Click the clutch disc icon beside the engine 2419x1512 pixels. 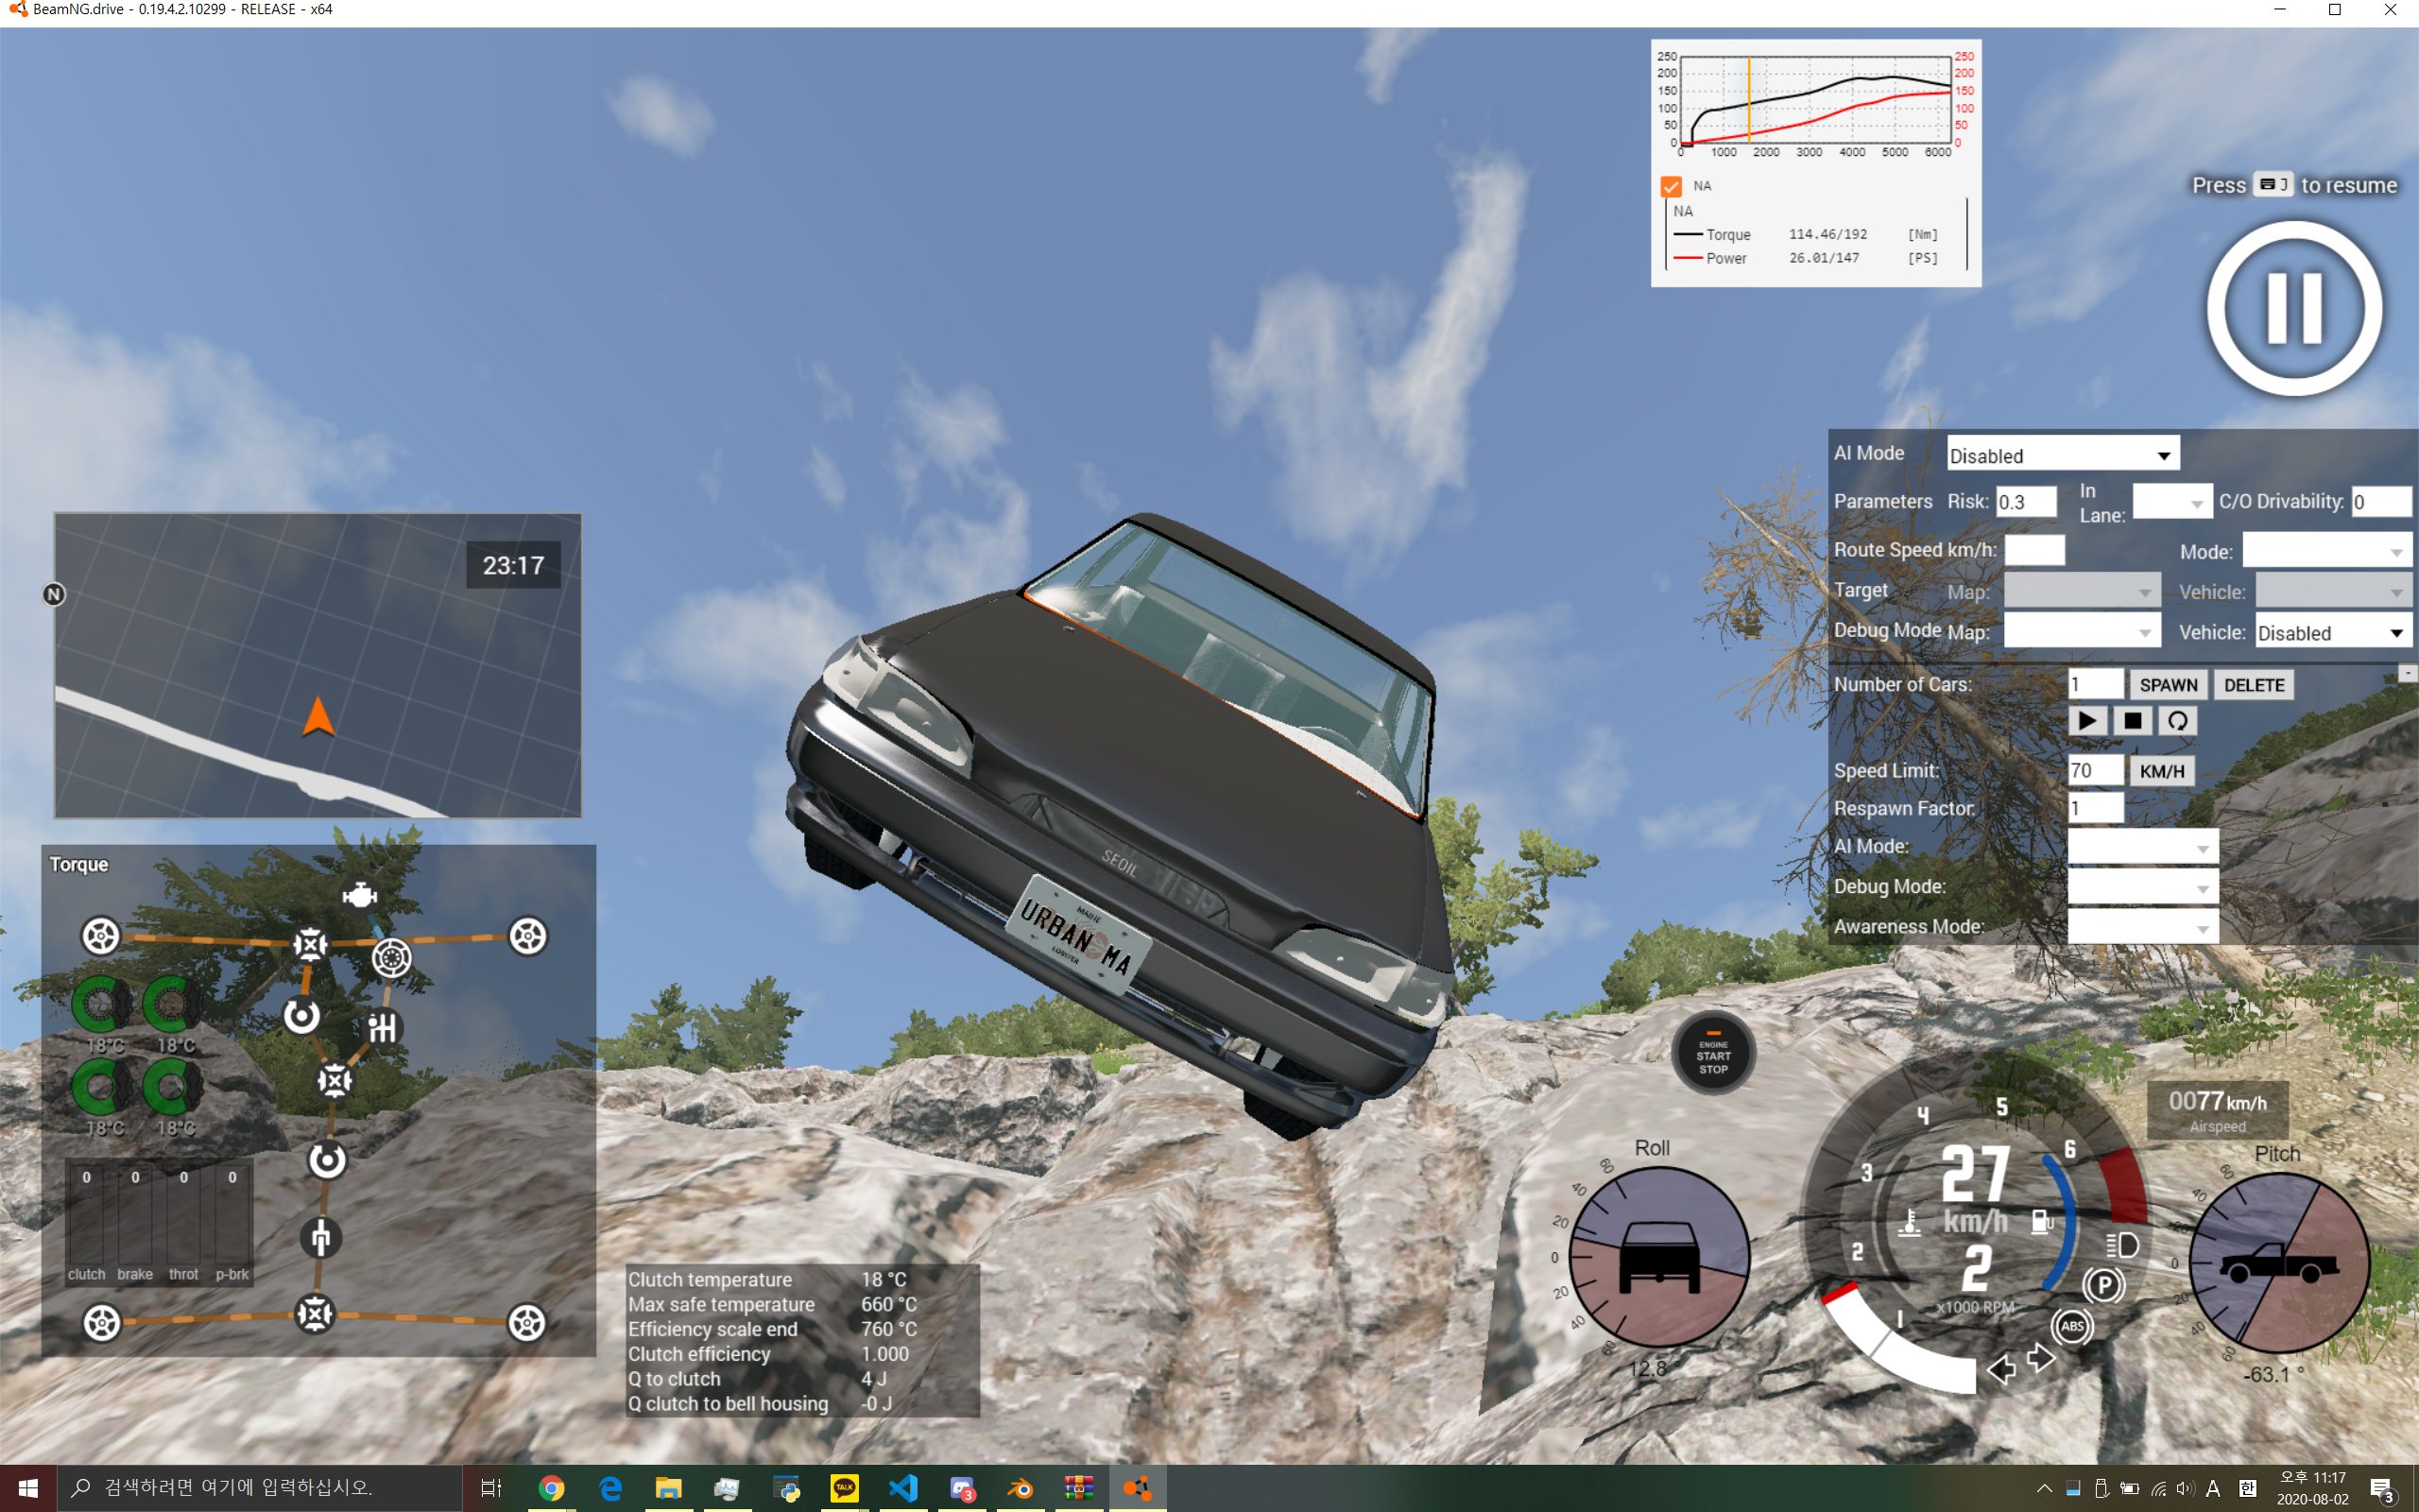(392, 958)
